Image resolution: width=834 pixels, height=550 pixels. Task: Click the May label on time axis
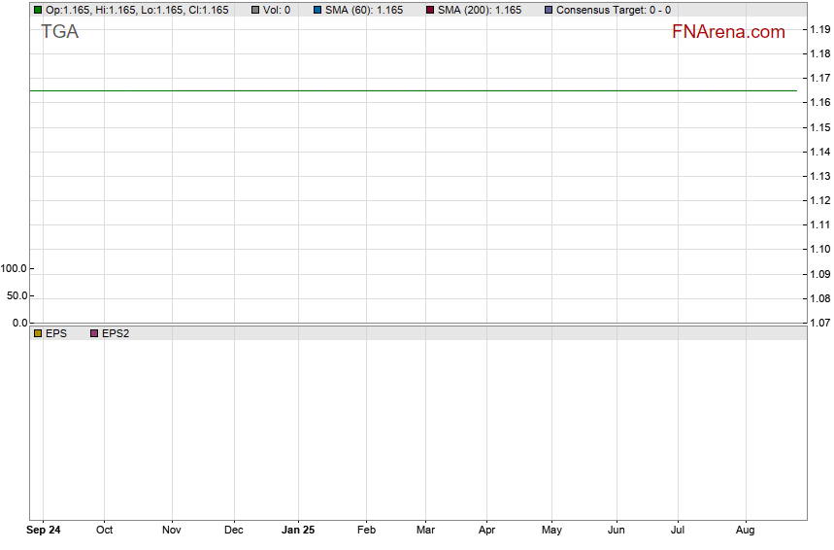(551, 531)
